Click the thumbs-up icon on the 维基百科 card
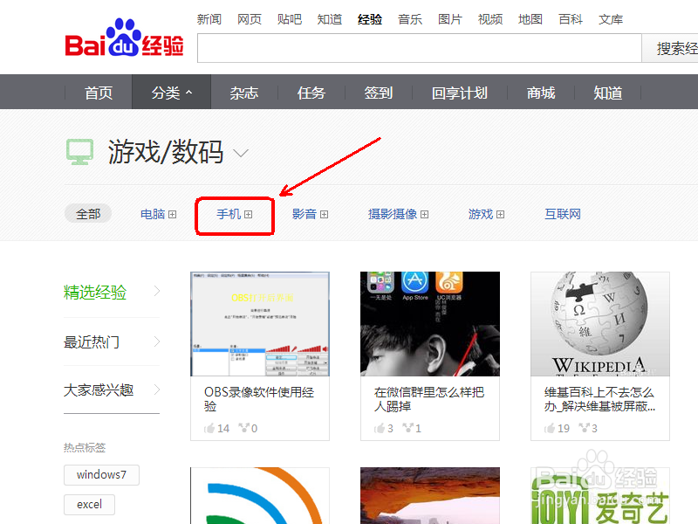The image size is (698, 524). click(550, 429)
